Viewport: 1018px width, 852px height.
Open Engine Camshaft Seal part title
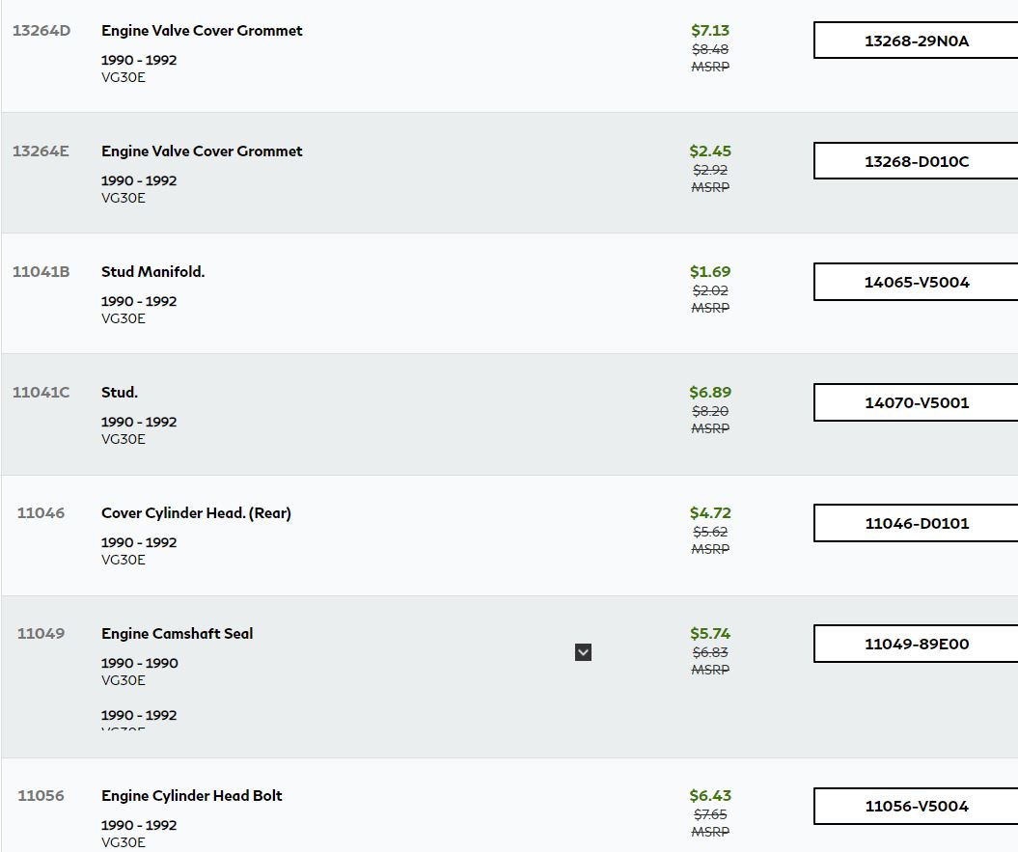pyautogui.click(x=177, y=634)
